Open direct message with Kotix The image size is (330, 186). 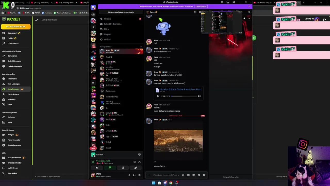pos(120,125)
